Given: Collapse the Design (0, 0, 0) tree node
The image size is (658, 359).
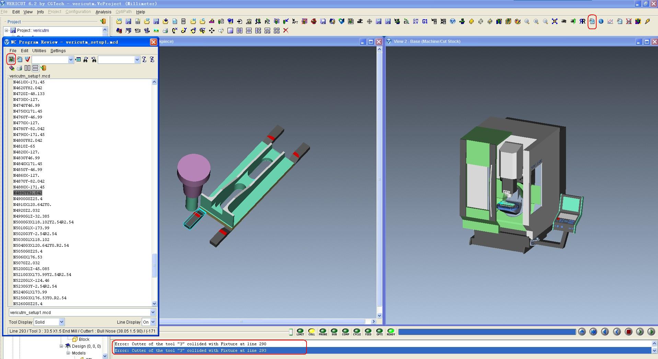Looking at the screenshot, I should click(61, 346).
